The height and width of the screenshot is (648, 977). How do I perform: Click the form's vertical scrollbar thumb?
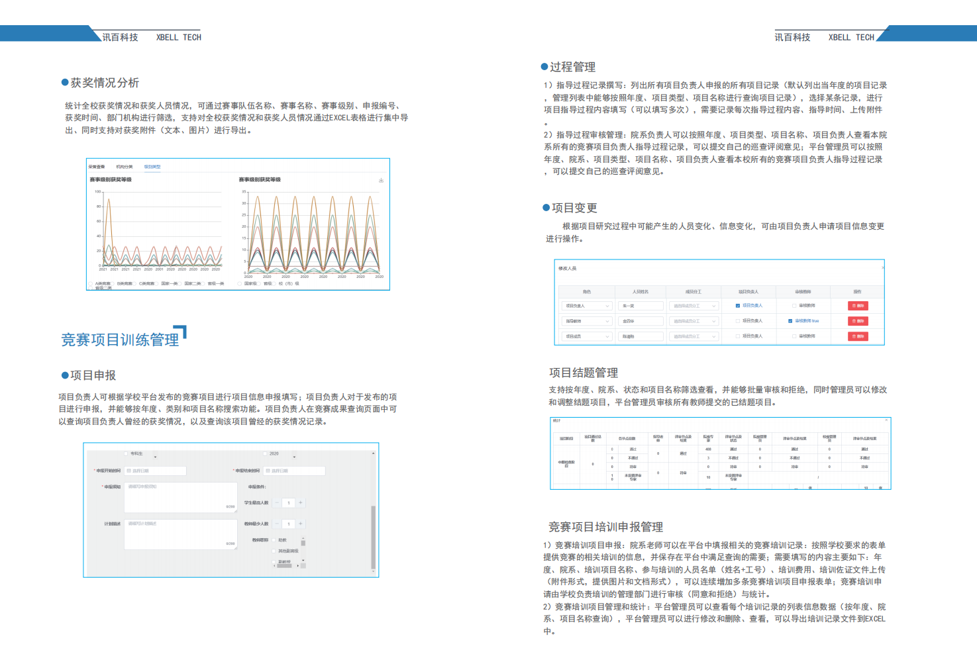pyautogui.click(x=374, y=537)
